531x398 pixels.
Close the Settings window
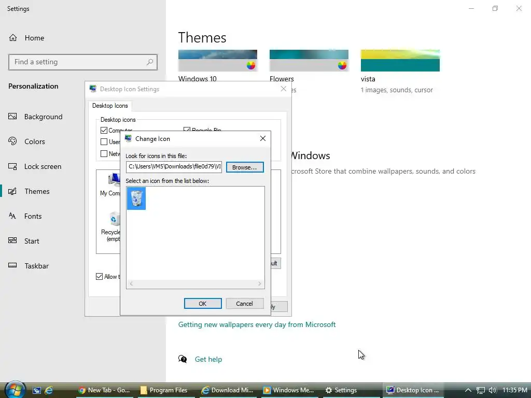pos(519,8)
